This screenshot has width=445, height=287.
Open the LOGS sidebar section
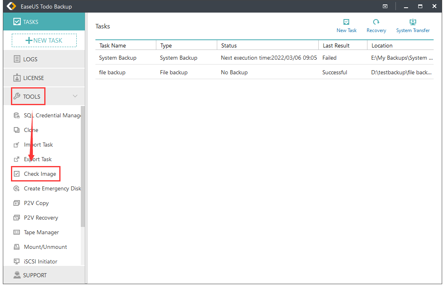pos(44,59)
